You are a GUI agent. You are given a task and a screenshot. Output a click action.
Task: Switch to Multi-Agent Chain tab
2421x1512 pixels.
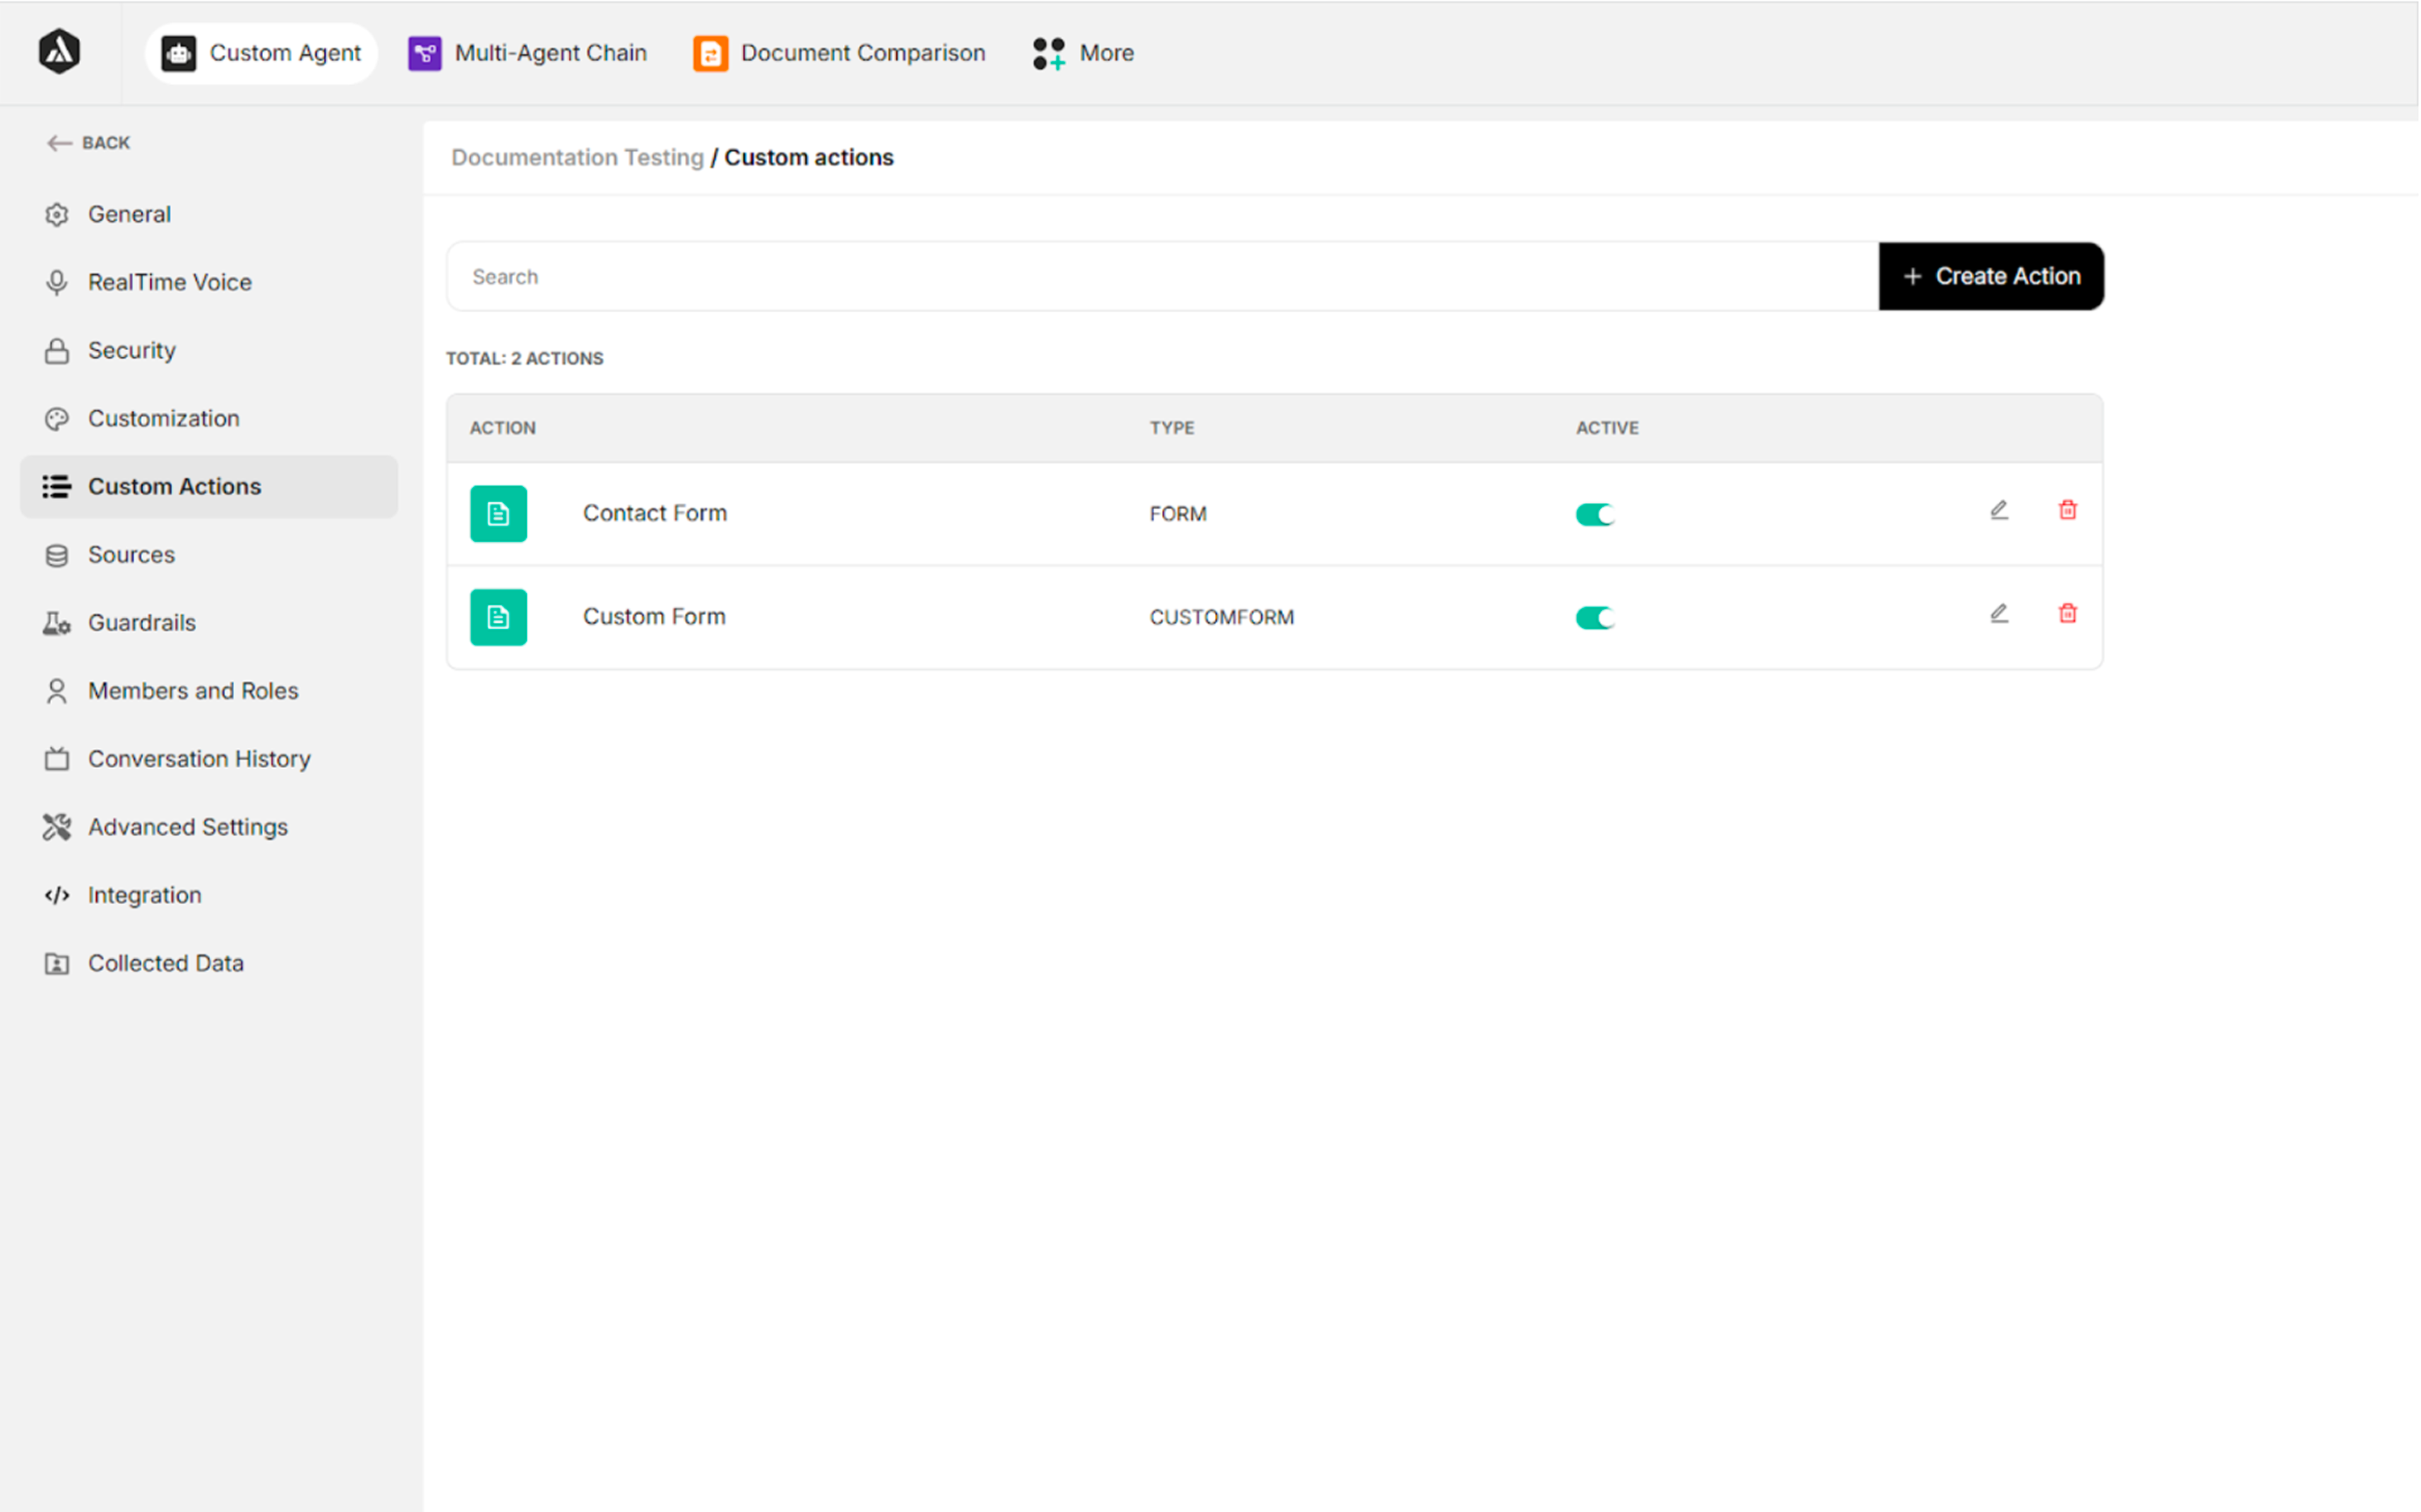527,53
